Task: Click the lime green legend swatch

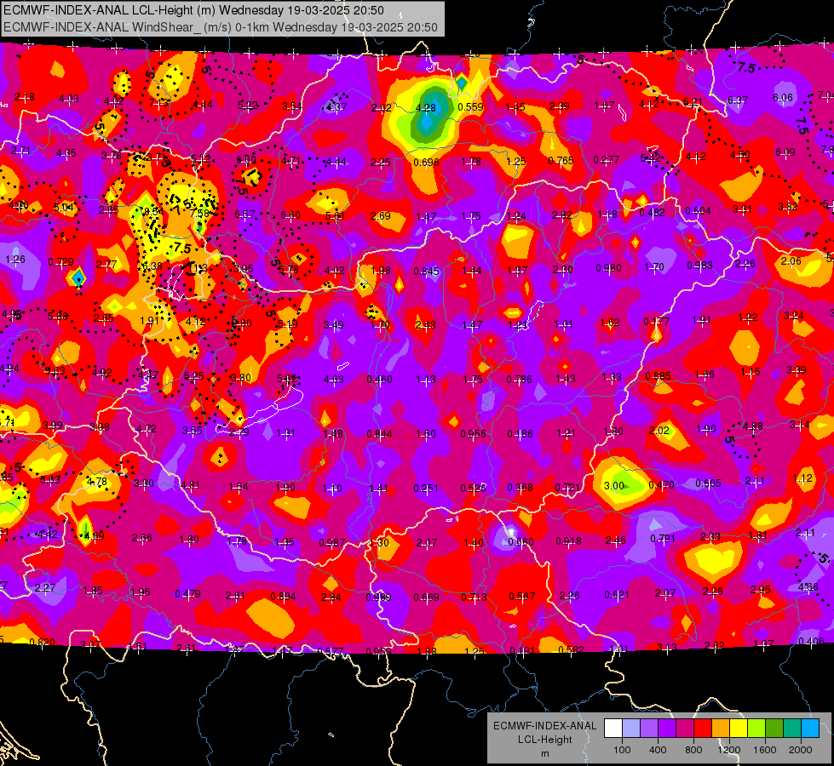Action: (756, 729)
